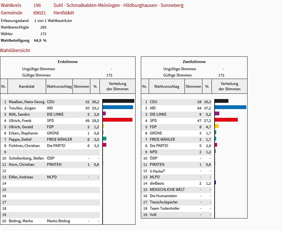The height and width of the screenshot is (231, 283).
Task: Click "Ungültige Stimmen" in Erststimme table
Action: click(x=39, y=69)
